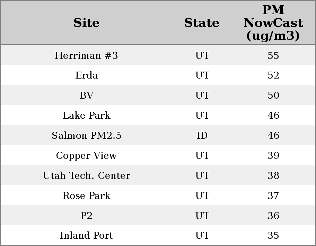Select the Inland Port site cell
316x246 pixels.
coord(86,236)
